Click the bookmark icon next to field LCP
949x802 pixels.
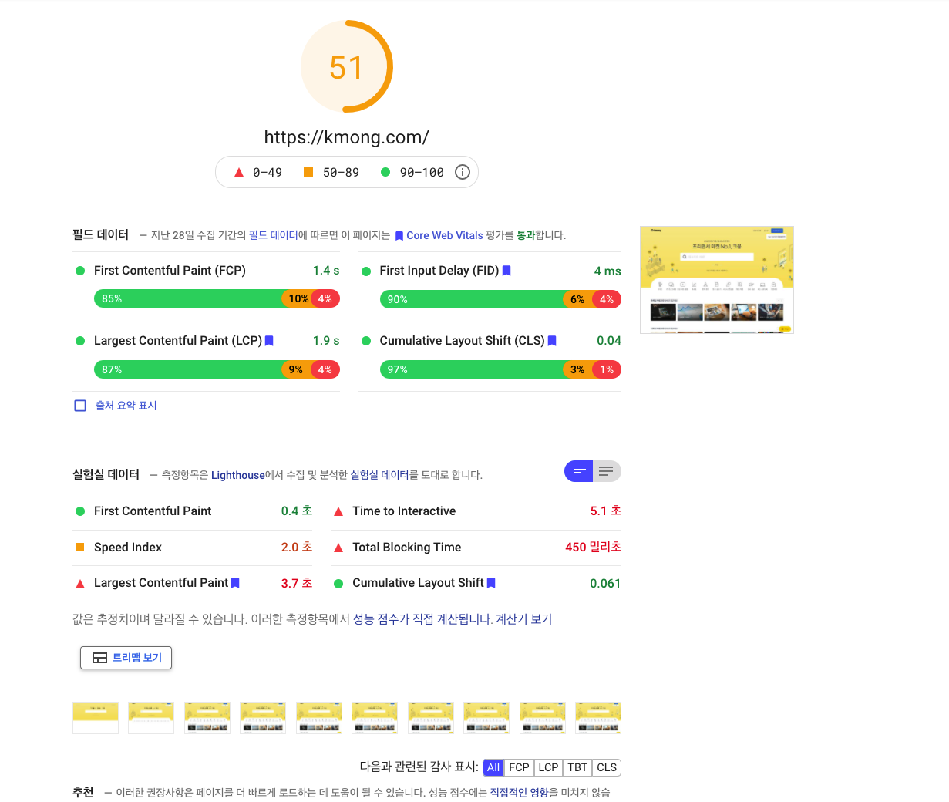269,341
